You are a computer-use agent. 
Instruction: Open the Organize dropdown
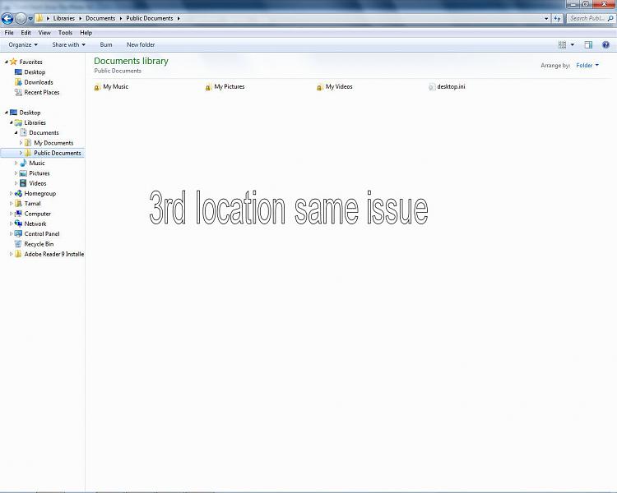(23, 45)
